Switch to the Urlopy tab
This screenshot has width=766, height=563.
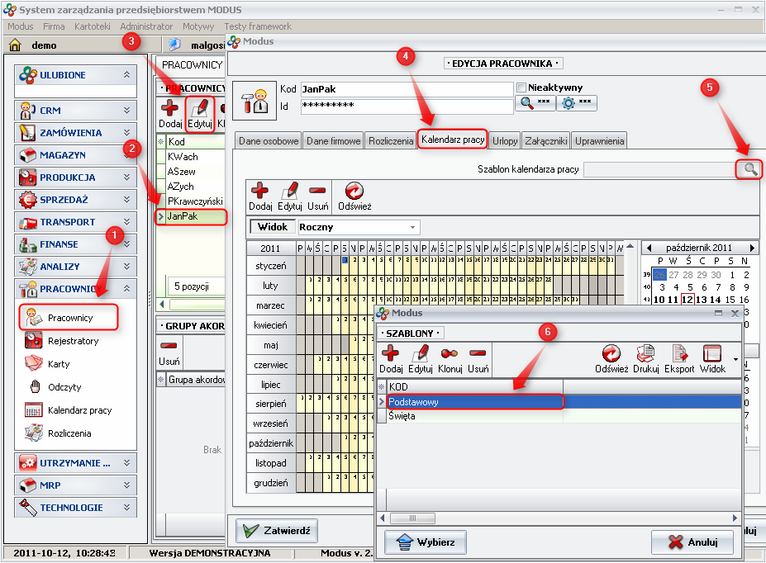click(505, 141)
